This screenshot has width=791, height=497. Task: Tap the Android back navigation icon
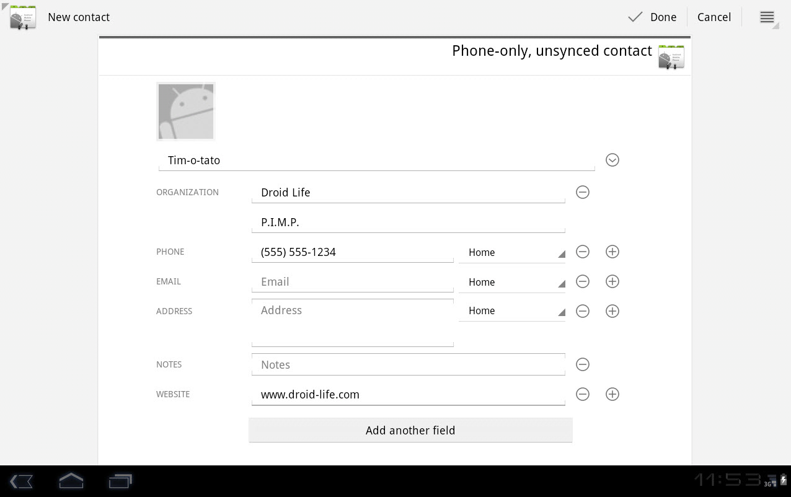pos(21,481)
